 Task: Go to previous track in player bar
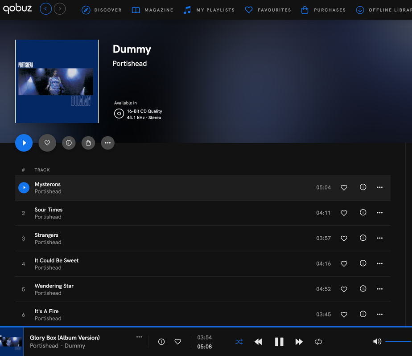click(x=258, y=342)
